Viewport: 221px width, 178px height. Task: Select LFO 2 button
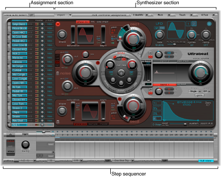[x=194, y=24]
